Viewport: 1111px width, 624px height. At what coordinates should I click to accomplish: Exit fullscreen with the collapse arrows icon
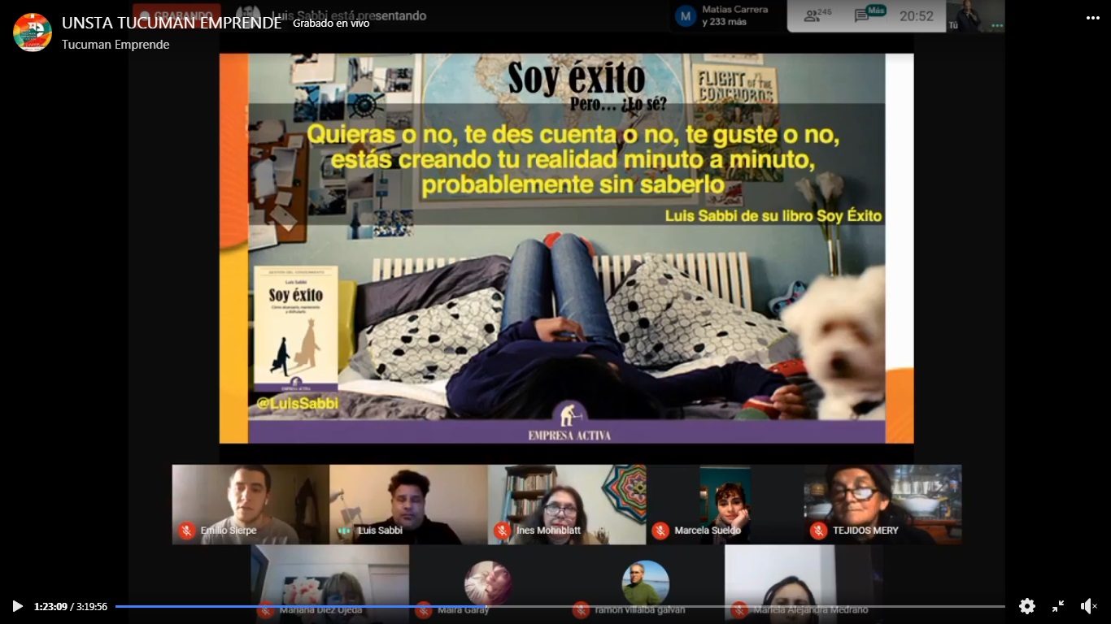pos(1058,606)
